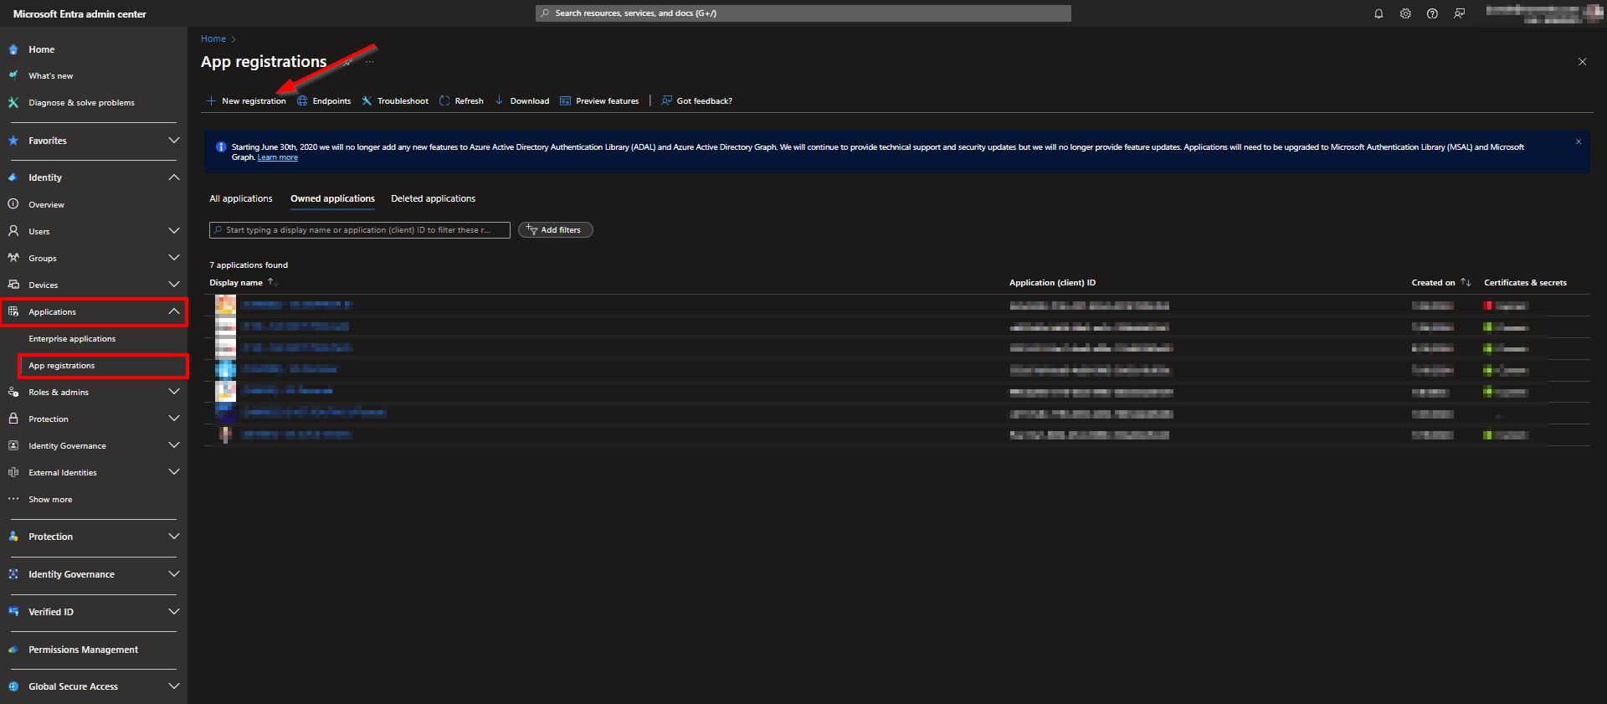
Task: Open Endpoints from the toolbar
Action: (x=325, y=101)
